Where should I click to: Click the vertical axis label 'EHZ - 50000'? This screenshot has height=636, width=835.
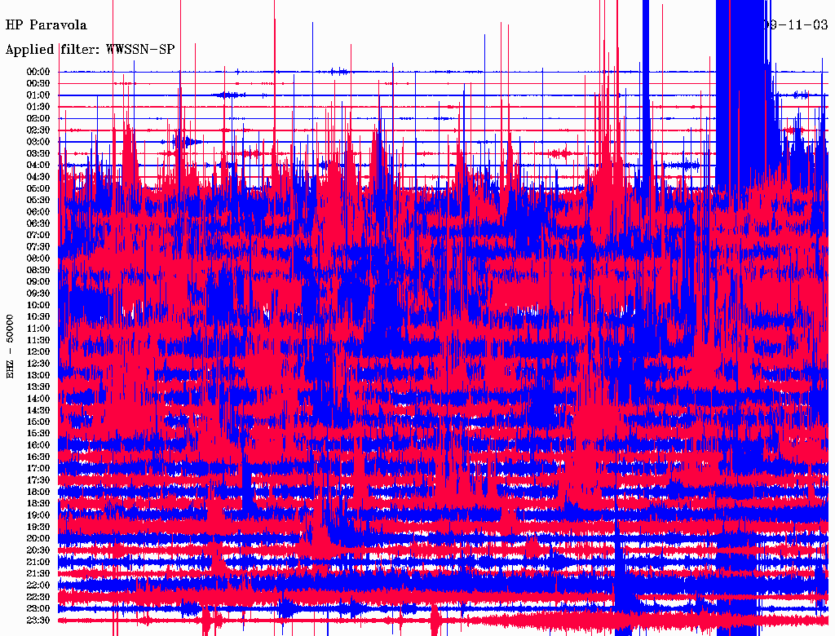10,347
